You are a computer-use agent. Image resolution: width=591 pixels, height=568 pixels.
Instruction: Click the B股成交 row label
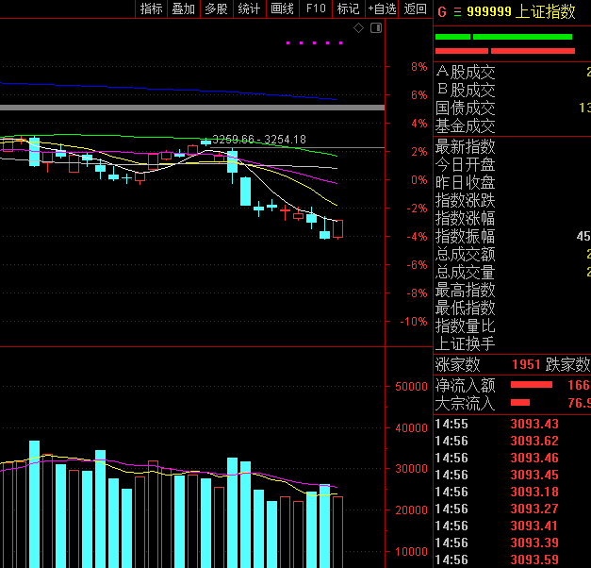[465, 91]
